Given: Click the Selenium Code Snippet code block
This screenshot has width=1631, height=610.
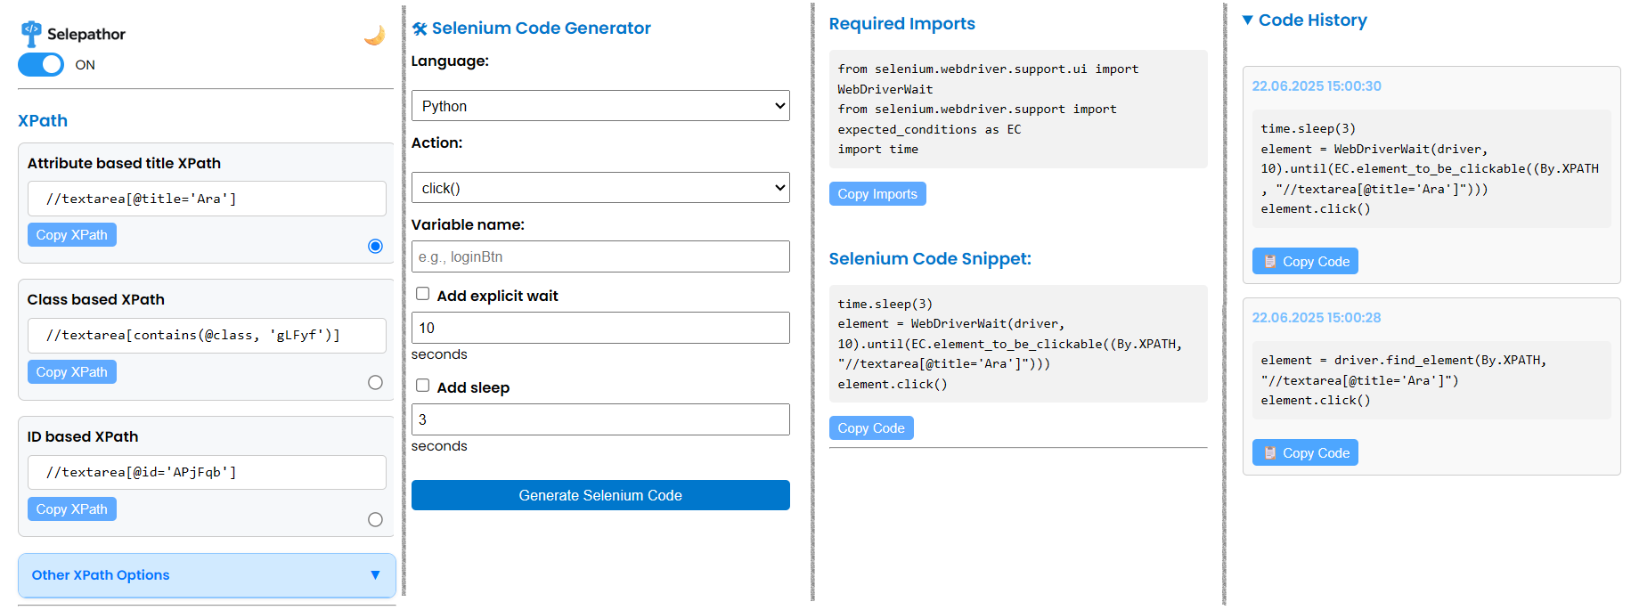Looking at the screenshot, I should coord(1018,344).
